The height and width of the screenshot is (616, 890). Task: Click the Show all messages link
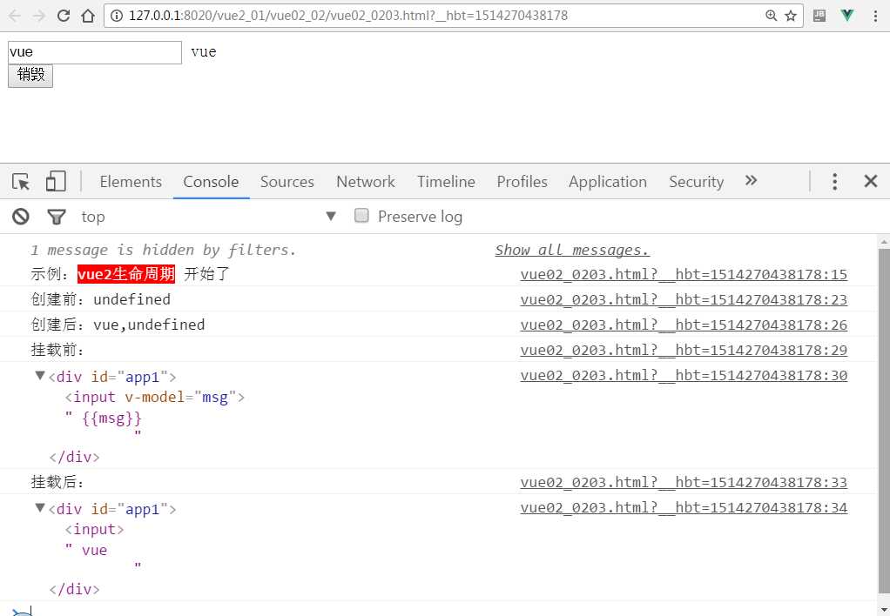(x=572, y=251)
